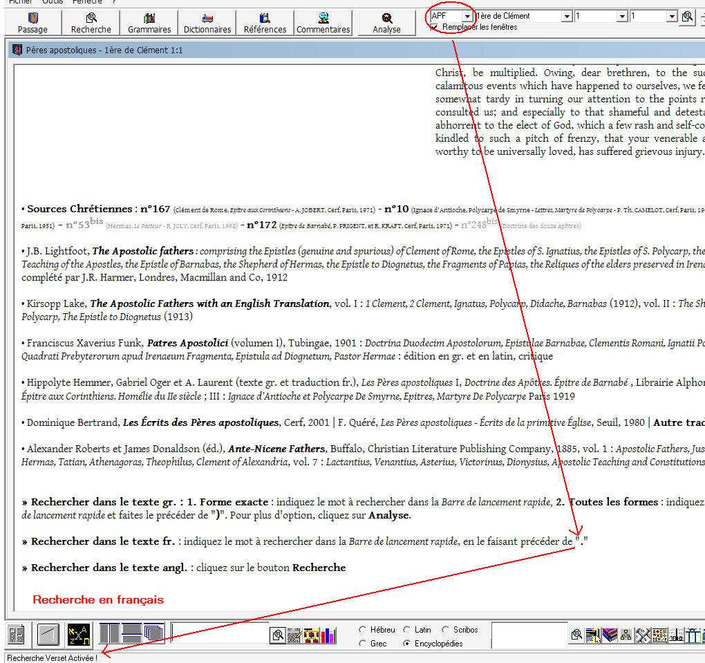Click the teal columns icon
The height and width of the screenshot is (663, 705).
(x=693, y=635)
